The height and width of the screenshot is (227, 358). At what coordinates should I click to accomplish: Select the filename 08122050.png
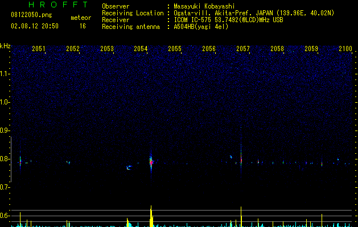31,15
